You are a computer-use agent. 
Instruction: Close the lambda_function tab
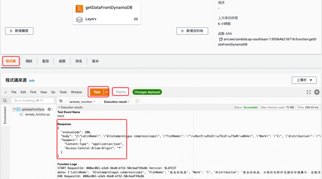coord(94,102)
